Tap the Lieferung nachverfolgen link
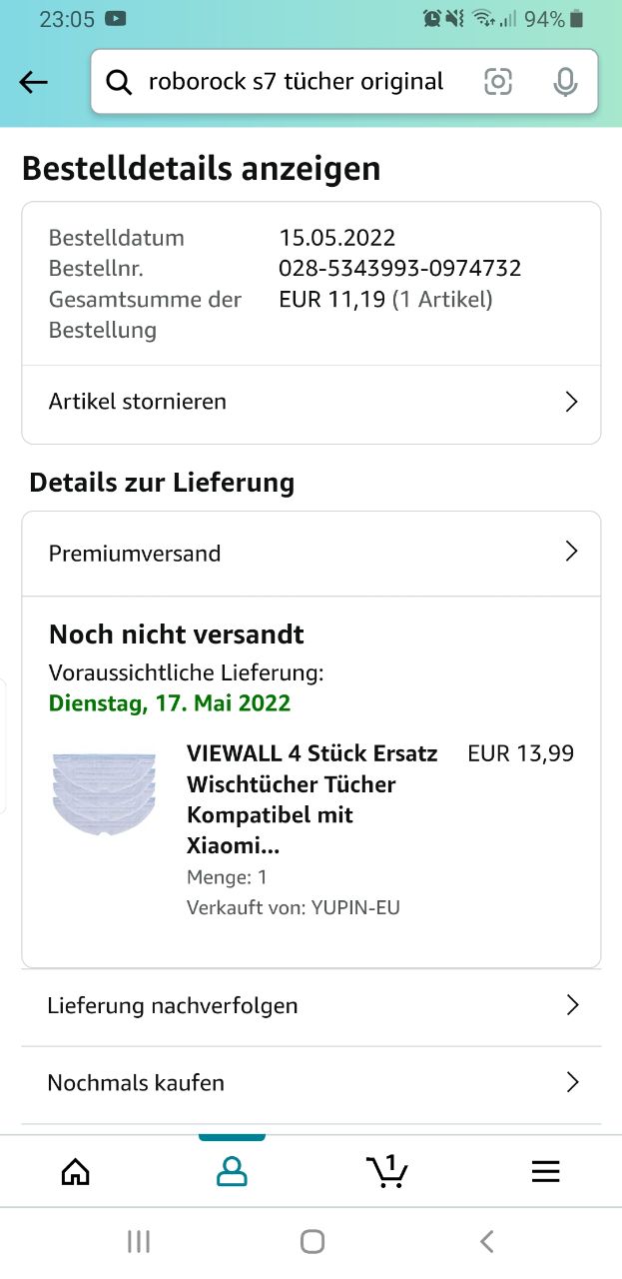 tap(173, 1005)
